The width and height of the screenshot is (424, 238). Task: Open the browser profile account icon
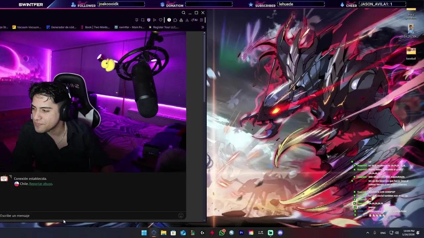click(181, 20)
